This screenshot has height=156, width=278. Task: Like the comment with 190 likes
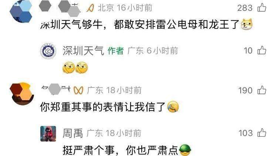tap(262, 90)
